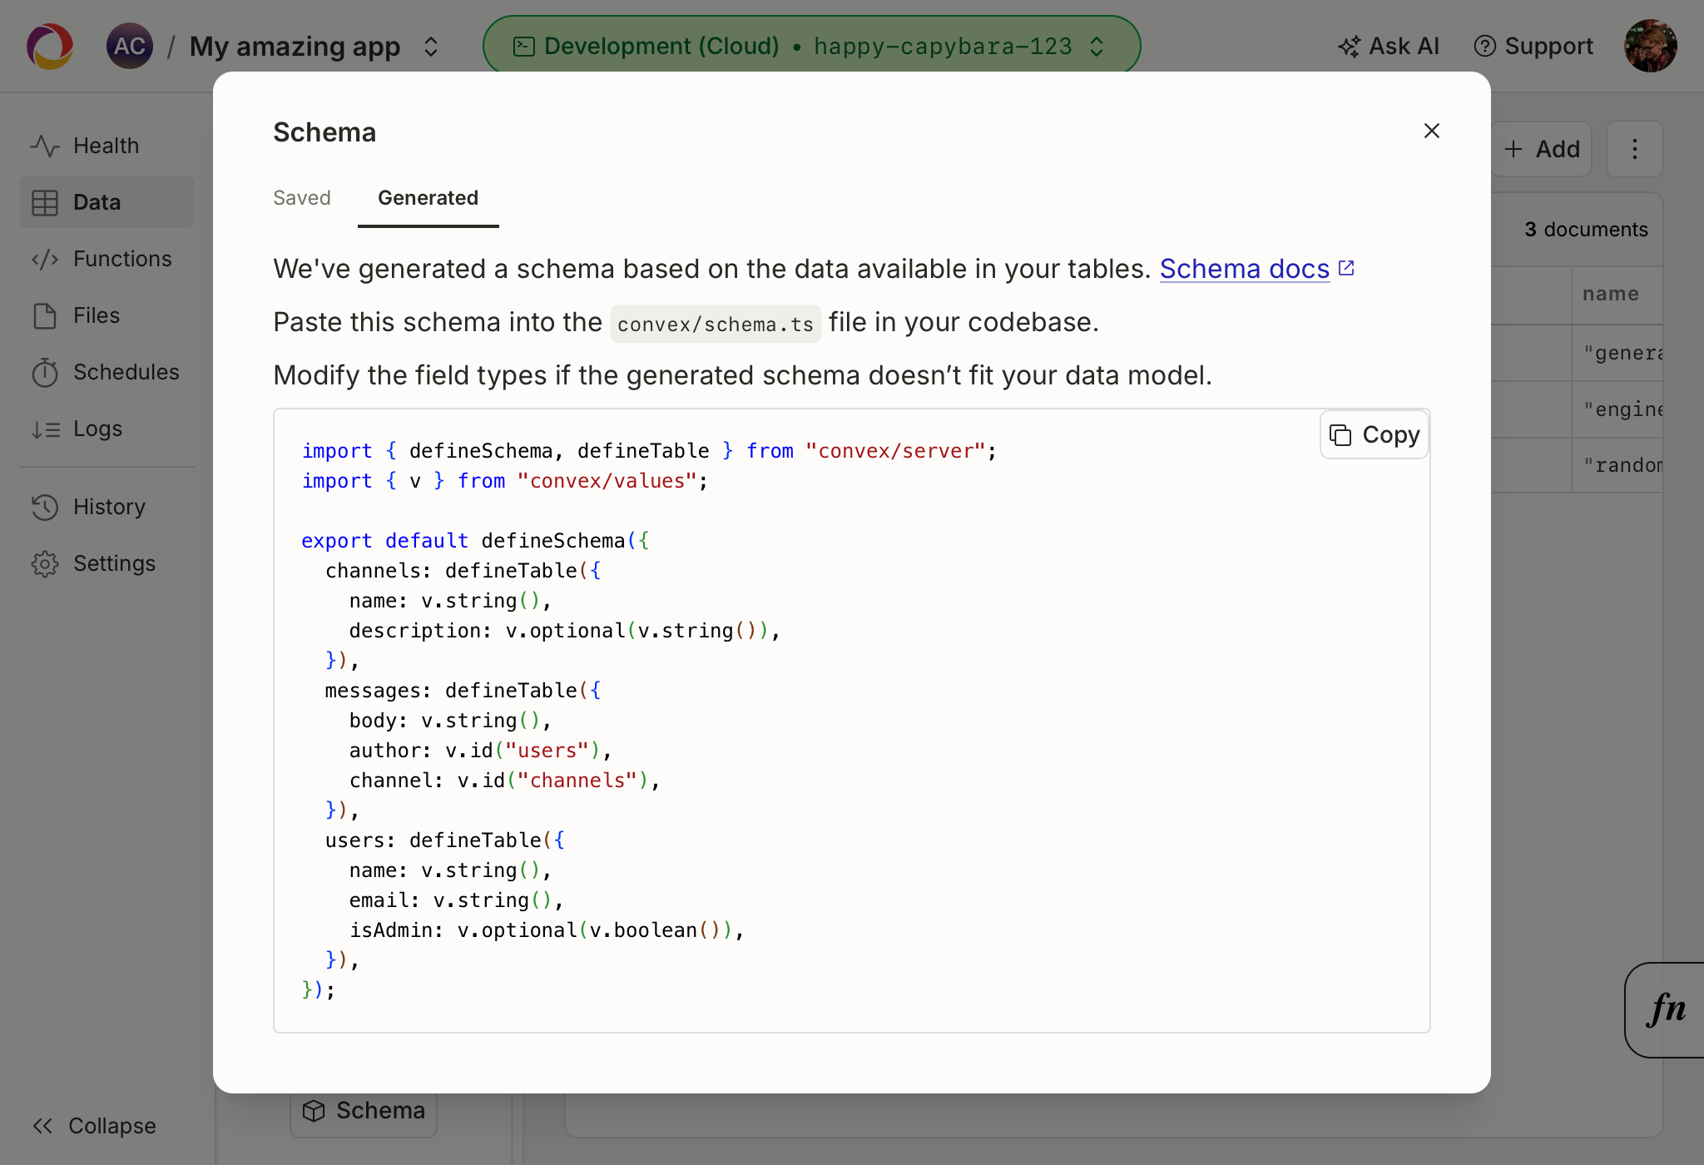
Task: Click the external link icon beside Schema docs
Action: coord(1346,268)
